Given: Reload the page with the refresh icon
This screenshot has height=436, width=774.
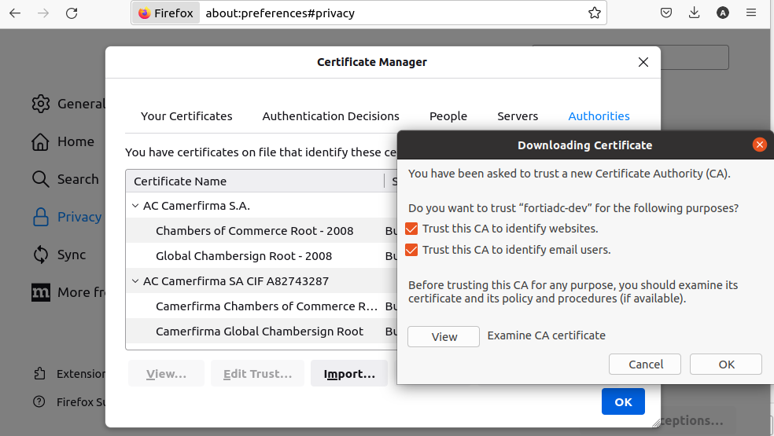Looking at the screenshot, I should tap(72, 13).
